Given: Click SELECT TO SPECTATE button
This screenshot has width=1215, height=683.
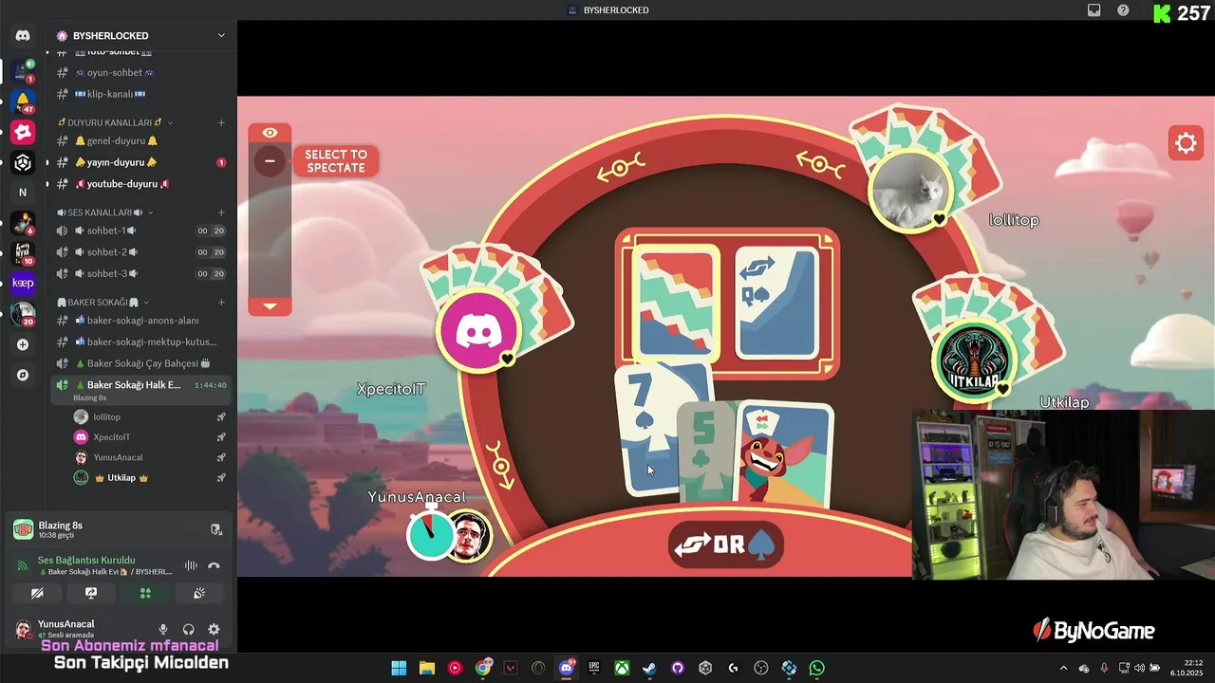Looking at the screenshot, I should [x=335, y=161].
